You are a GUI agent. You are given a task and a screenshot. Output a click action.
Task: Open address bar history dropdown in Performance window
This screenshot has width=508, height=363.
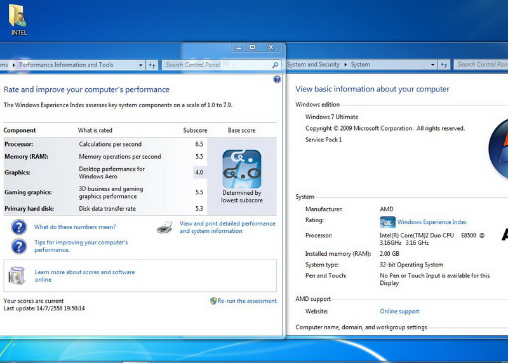tap(140, 65)
